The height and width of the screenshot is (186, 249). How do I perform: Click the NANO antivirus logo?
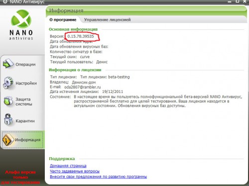[21, 25]
